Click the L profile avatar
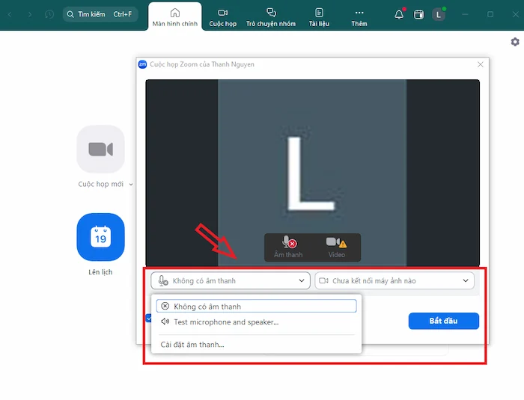Screen dimensions: 524x400 coord(439,14)
